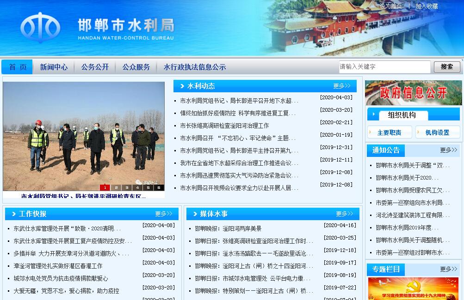Viewport: 464px width, 300px height.
Task: Open the 十九大精神 special topic banner
Action: [x=413, y=289]
